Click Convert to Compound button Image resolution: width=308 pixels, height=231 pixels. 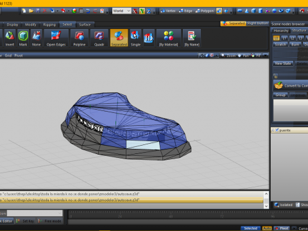[291, 85]
